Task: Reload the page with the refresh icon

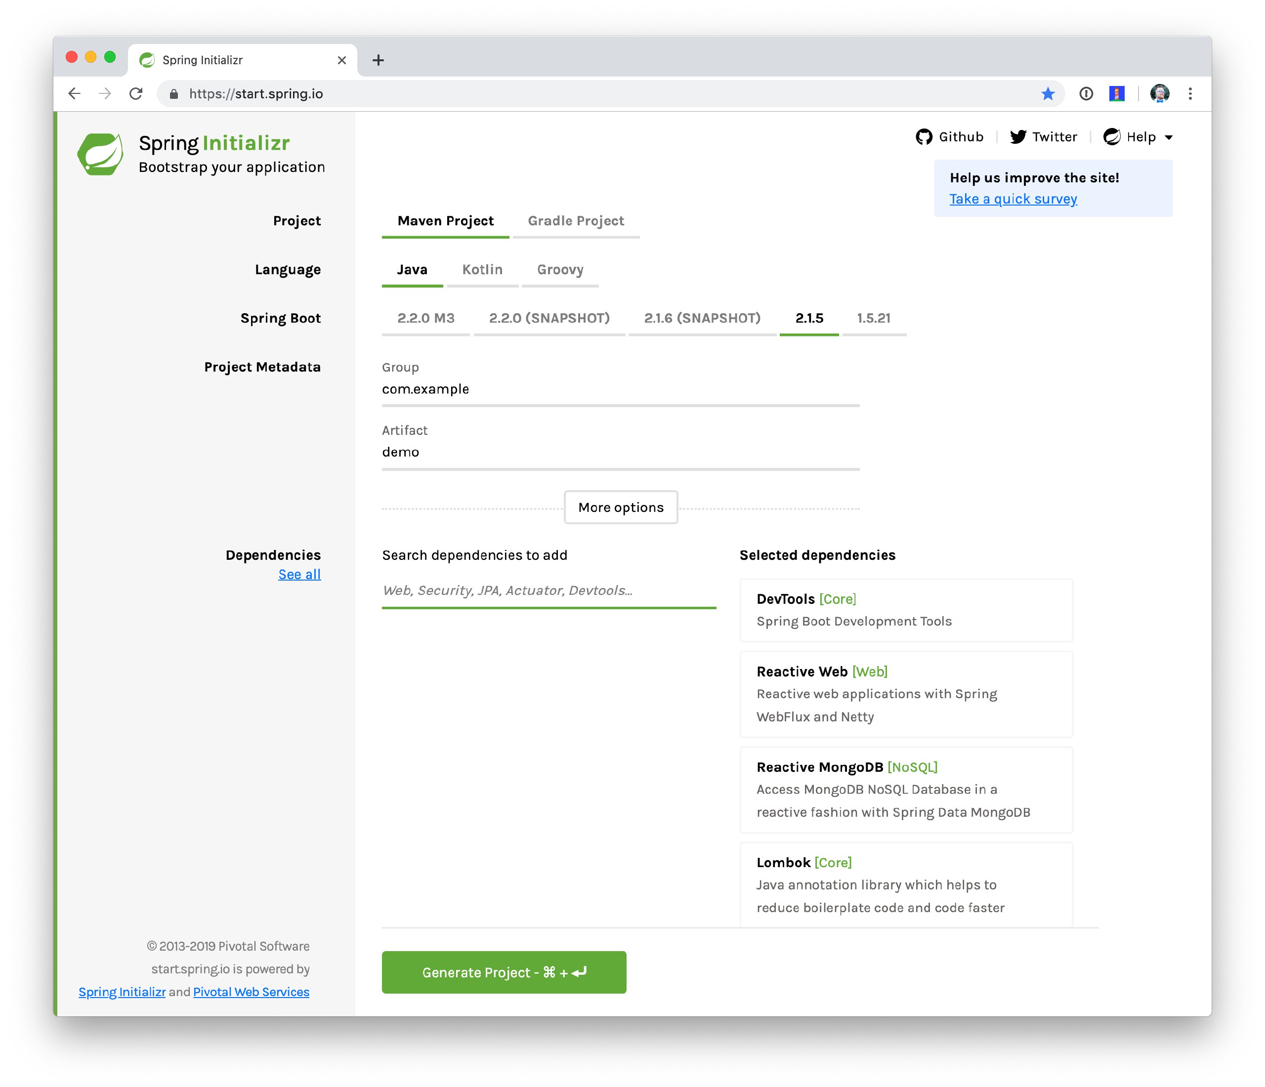Action: [136, 93]
